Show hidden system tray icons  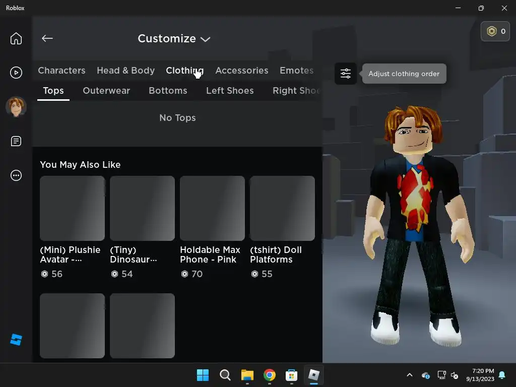point(410,375)
